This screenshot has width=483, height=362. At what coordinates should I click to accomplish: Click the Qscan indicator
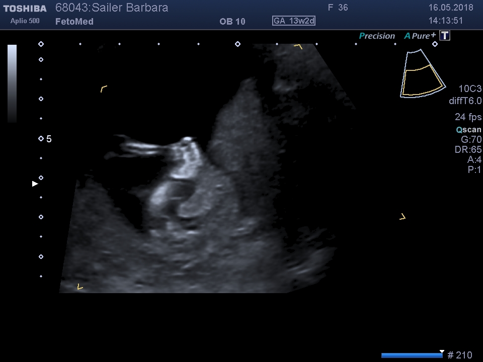pyautogui.click(x=468, y=130)
